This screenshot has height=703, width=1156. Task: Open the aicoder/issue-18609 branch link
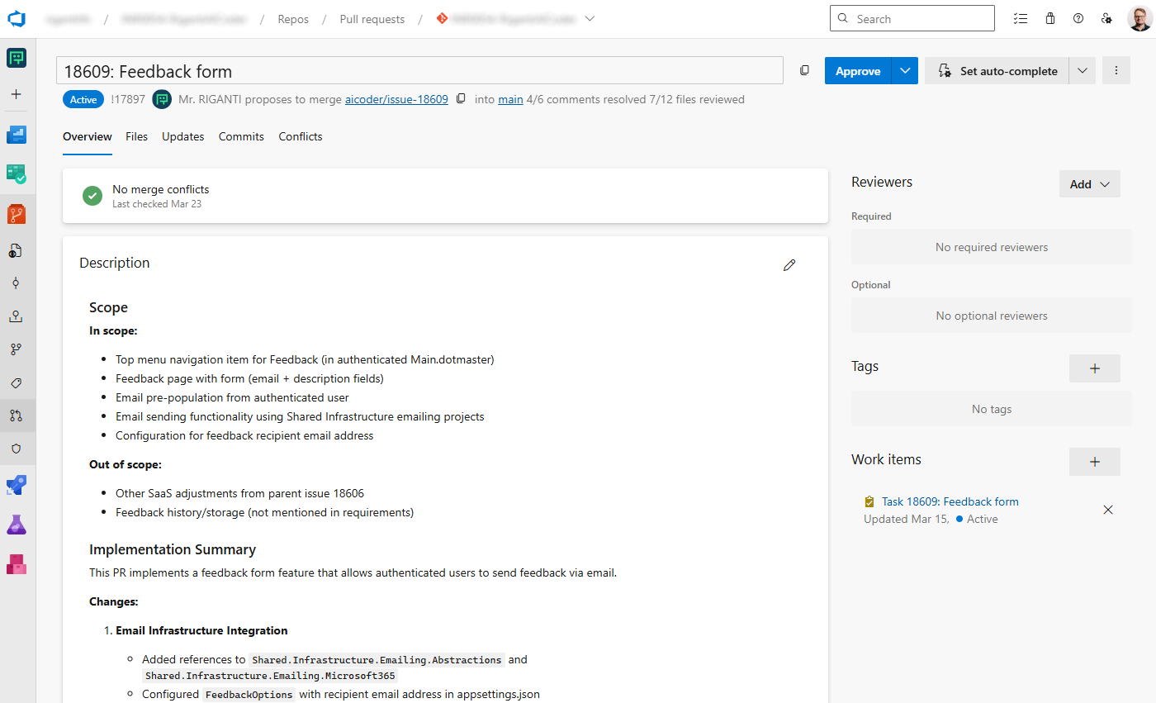pos(396,98)
